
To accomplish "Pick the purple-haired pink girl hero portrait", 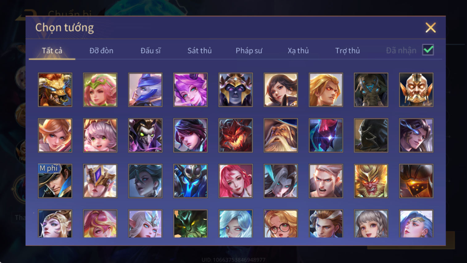I will point(190,90).
